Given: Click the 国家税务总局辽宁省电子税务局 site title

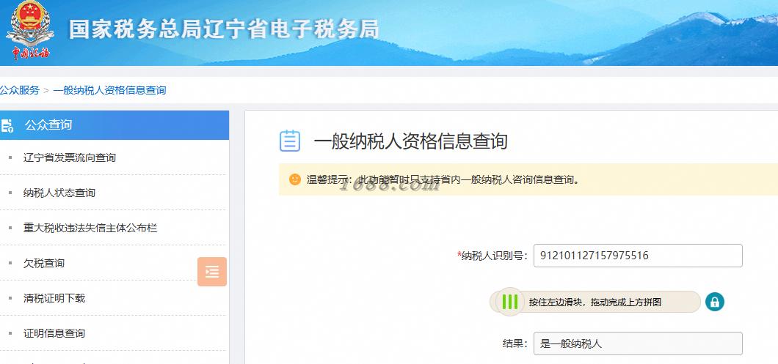Looking at the screenshot, I should click(224, 29).
